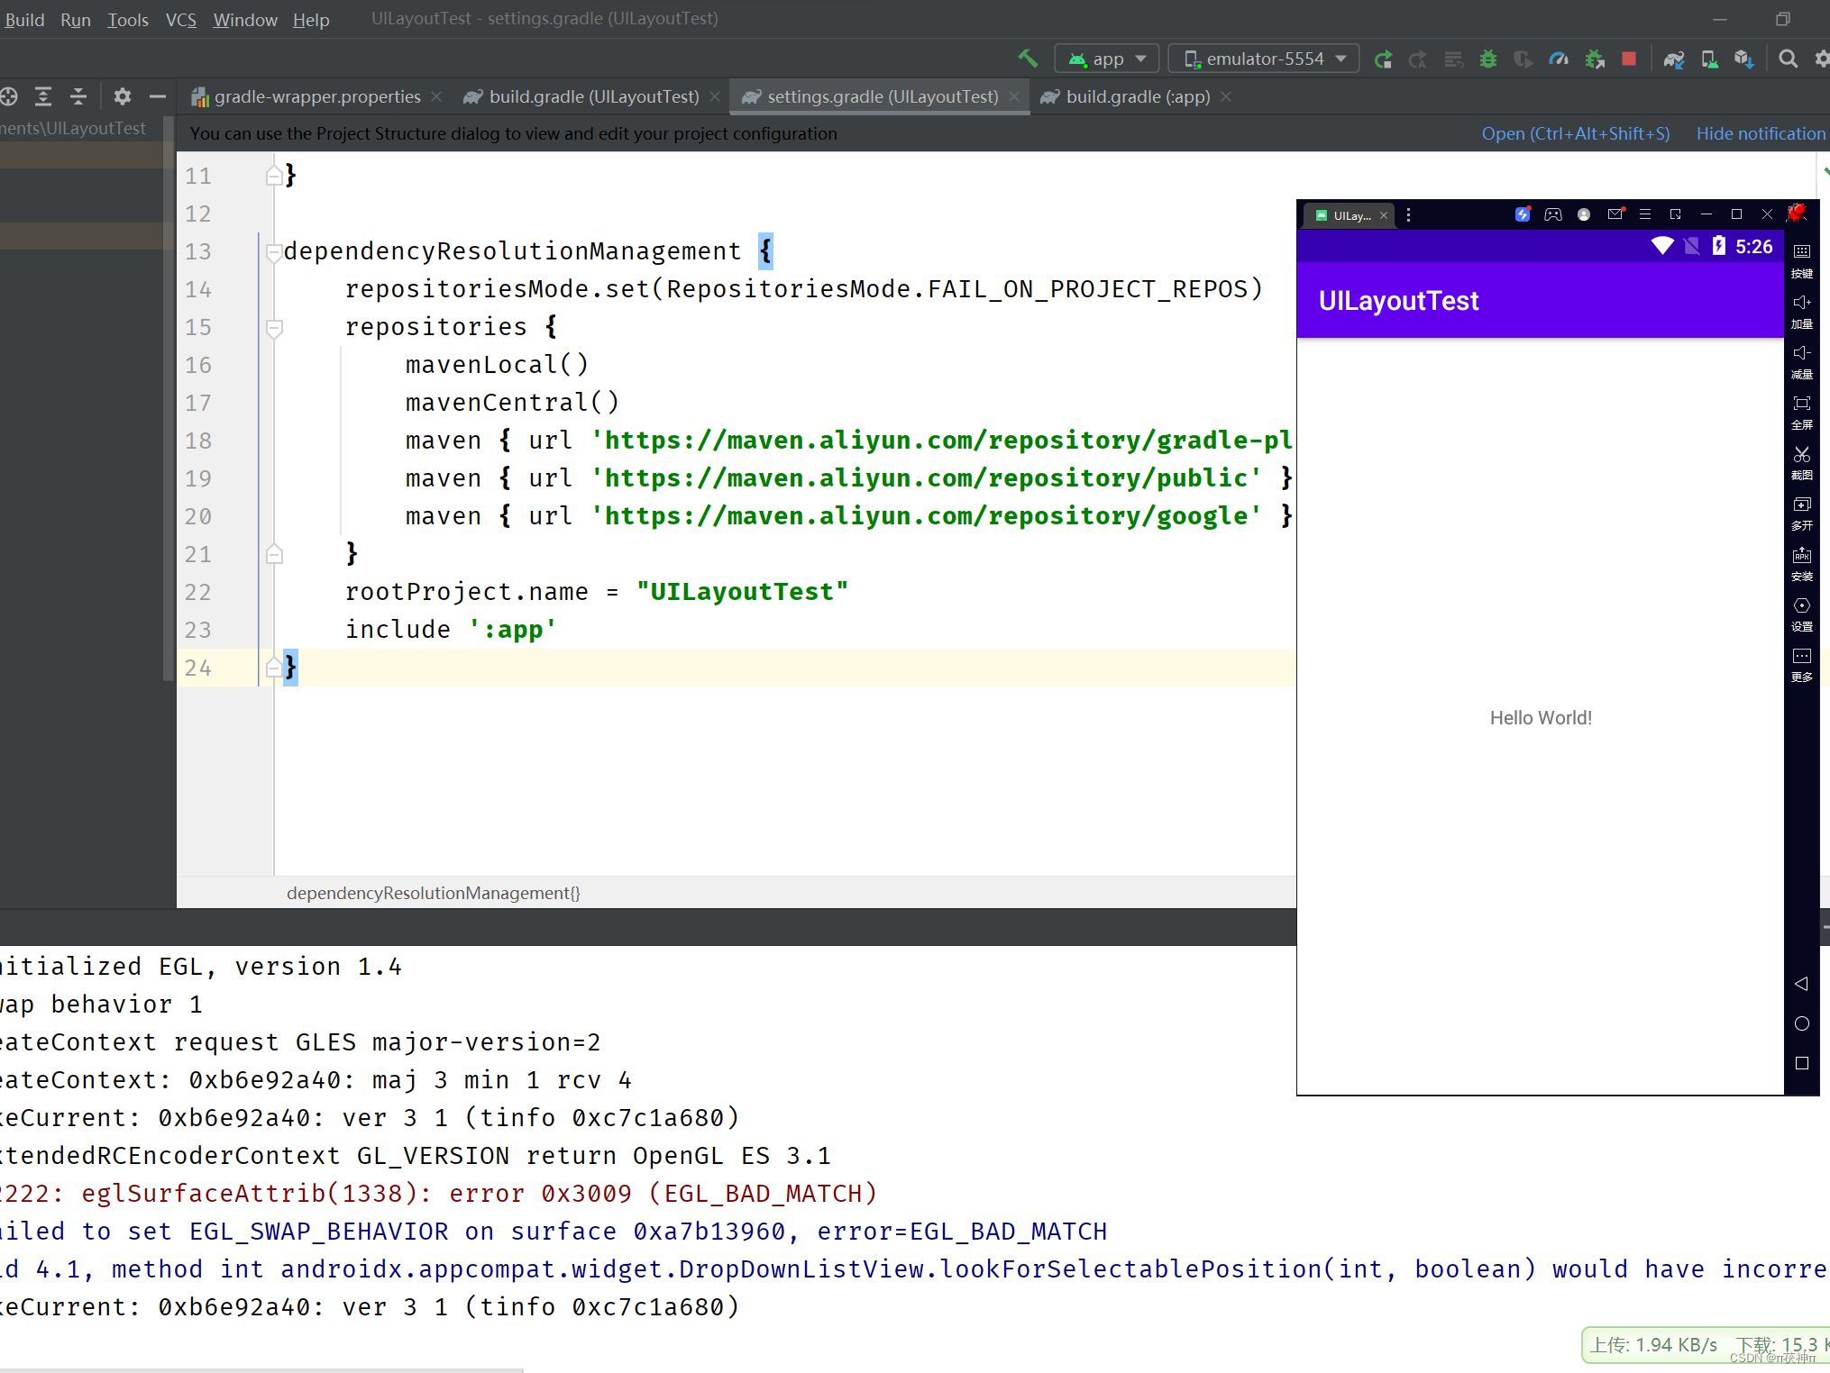Click dependencyResolutionManagement{} breadcrumb

[434, 893]
